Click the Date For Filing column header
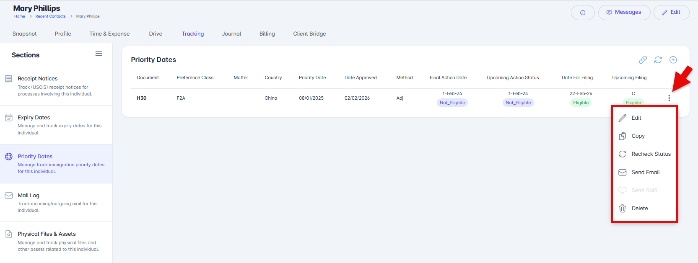The image size is (698, 263). pos(577,77)
